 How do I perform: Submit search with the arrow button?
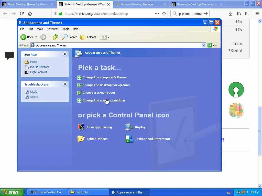tap(206, 14)
